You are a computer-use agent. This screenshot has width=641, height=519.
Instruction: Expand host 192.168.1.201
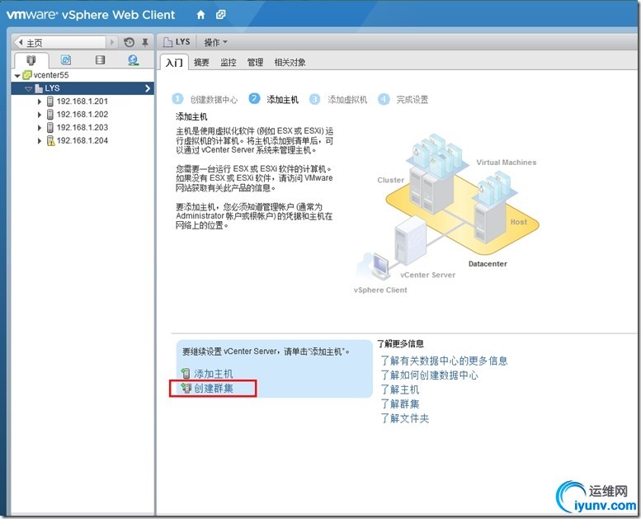click(40, 101)
